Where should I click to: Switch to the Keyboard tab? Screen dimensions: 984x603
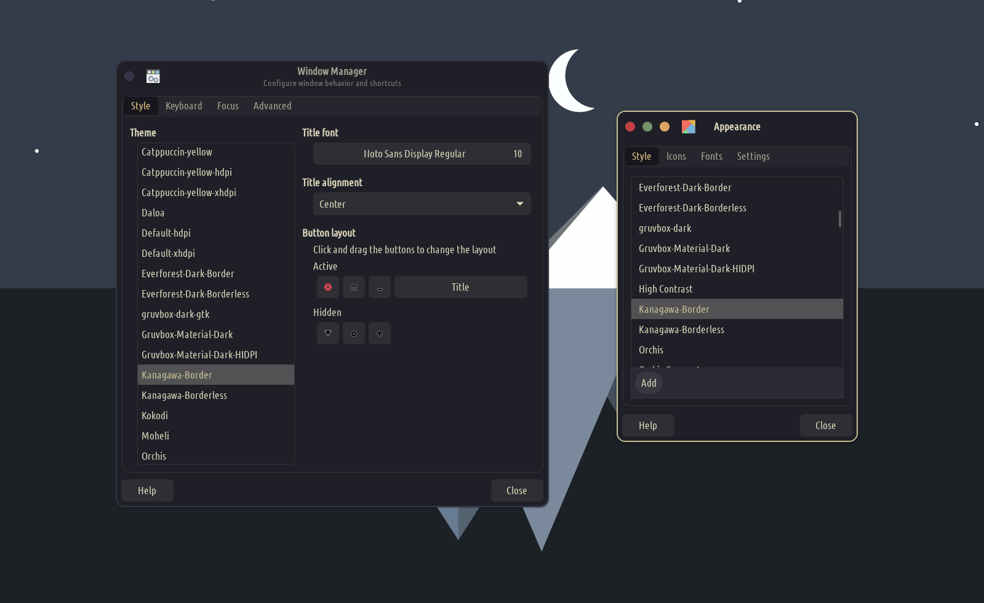(x=183, y=106)
